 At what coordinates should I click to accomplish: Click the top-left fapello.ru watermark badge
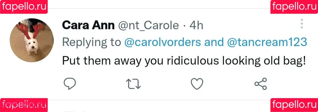[x=24, y=7]
